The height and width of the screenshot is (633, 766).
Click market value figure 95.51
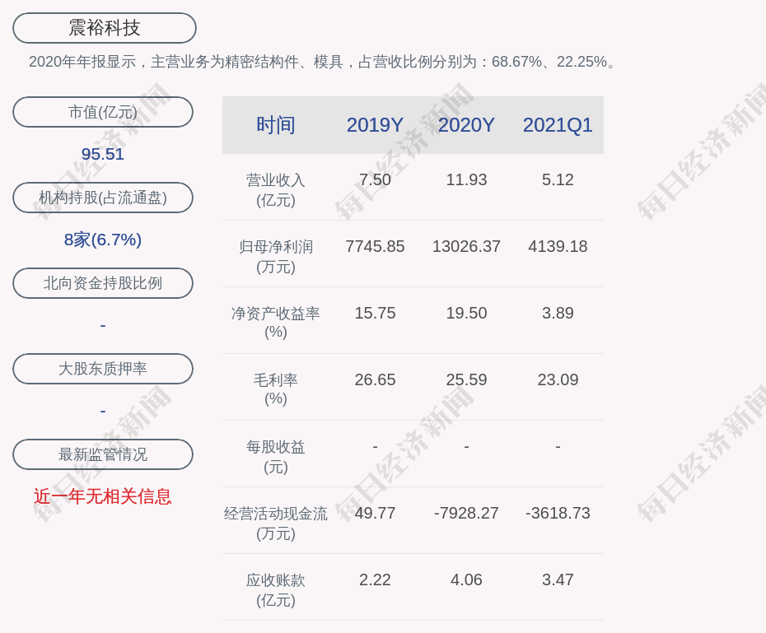click(x=103, y=154)
